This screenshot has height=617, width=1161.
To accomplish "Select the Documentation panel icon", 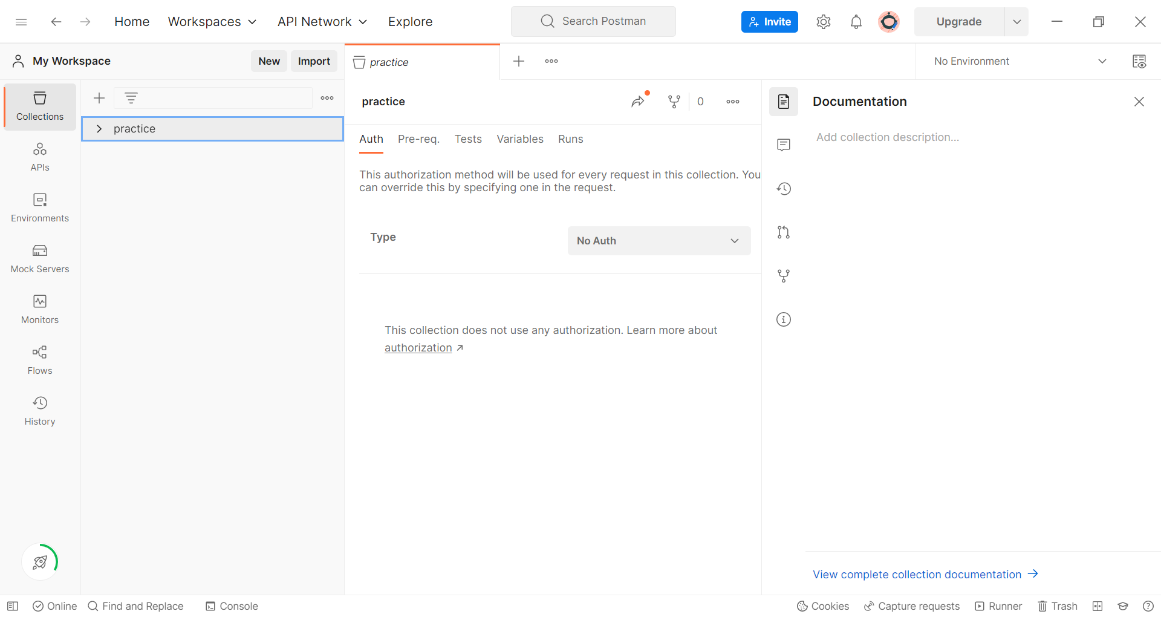I will (784, 102).
